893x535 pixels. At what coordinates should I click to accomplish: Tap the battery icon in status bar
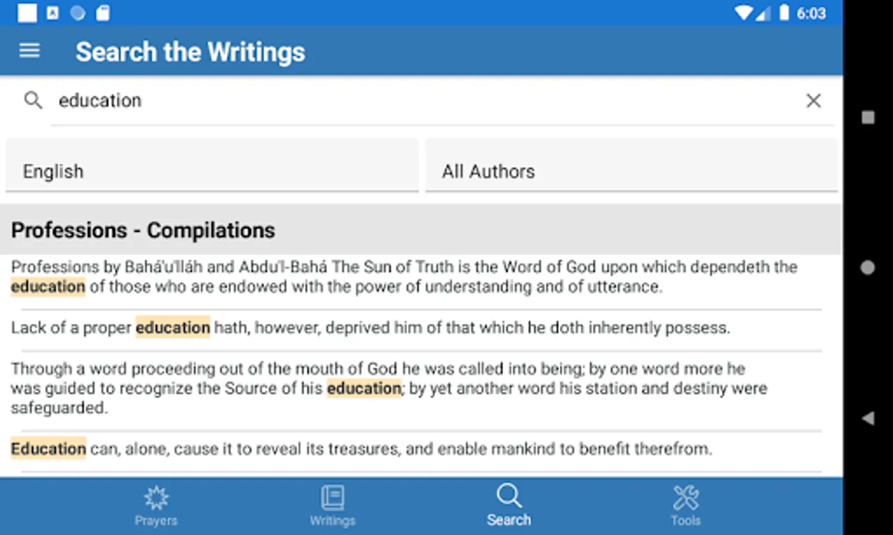tap(784, 12)
